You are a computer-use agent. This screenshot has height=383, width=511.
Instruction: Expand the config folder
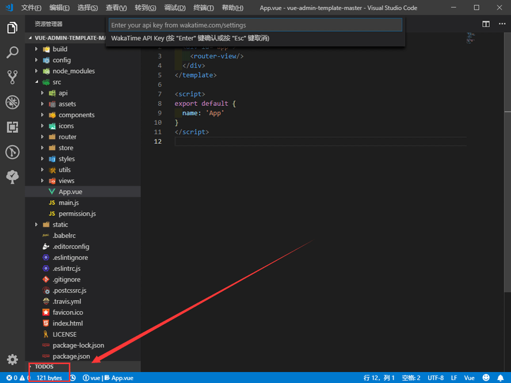point(83,60)
